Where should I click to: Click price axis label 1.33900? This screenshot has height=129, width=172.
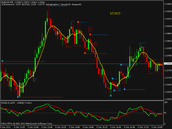168,56
